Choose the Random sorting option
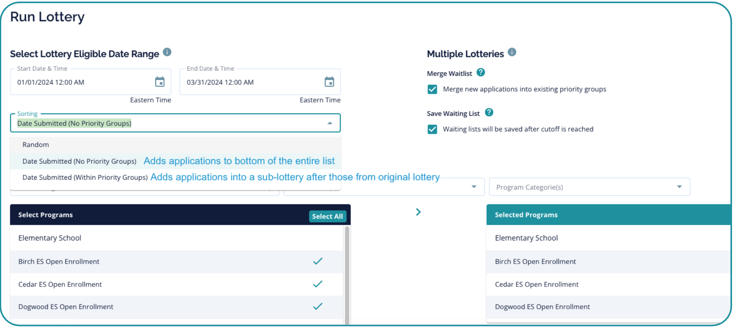734x330 pixels. coord(36,145)
